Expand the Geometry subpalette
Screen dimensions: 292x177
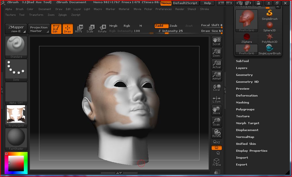pos(244,75)
